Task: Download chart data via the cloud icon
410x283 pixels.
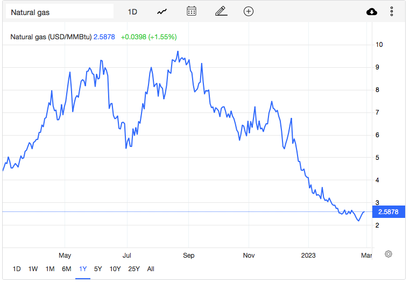Action: (x=372, y=12)
